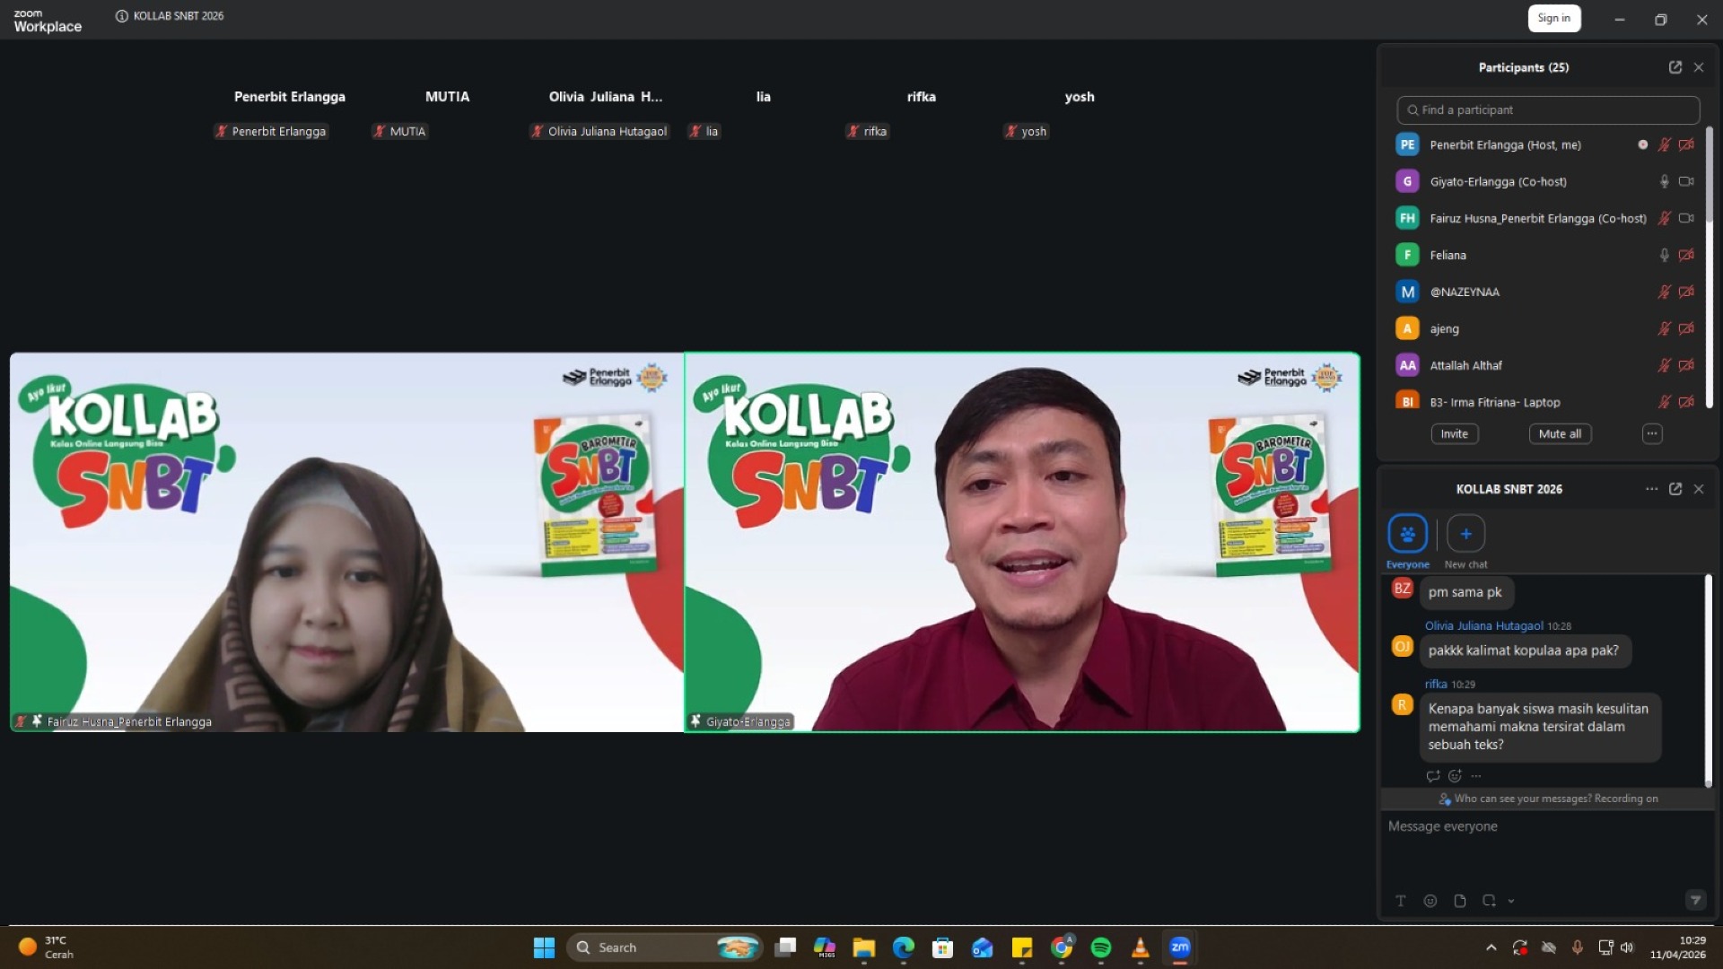1723x969 pixels.
Task: Click the Find a participant search field
Action: [1547, 109]
